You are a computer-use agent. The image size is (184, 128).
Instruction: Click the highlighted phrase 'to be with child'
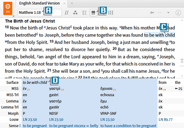(160, 35)
